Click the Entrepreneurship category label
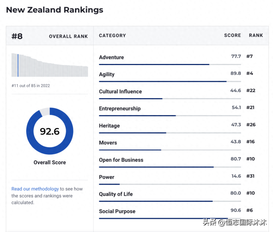 (x=119, y=109)
